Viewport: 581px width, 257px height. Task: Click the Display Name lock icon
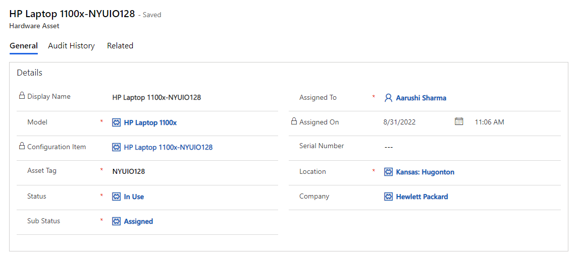coord(22,96)
